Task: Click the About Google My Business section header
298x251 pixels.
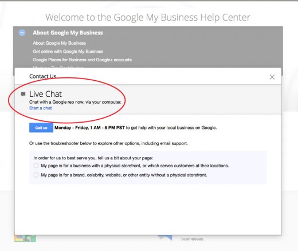Action: tap(68, 33)
